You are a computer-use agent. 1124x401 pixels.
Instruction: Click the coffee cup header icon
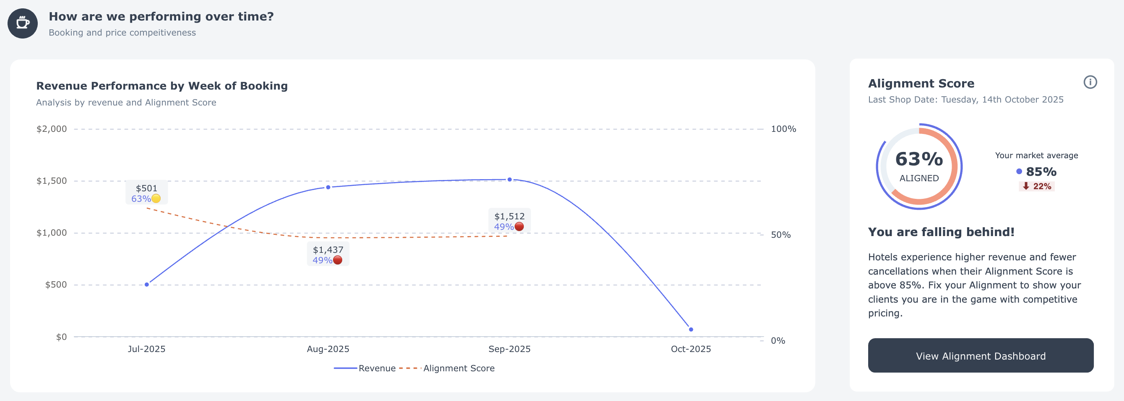[x=23, y=23]
